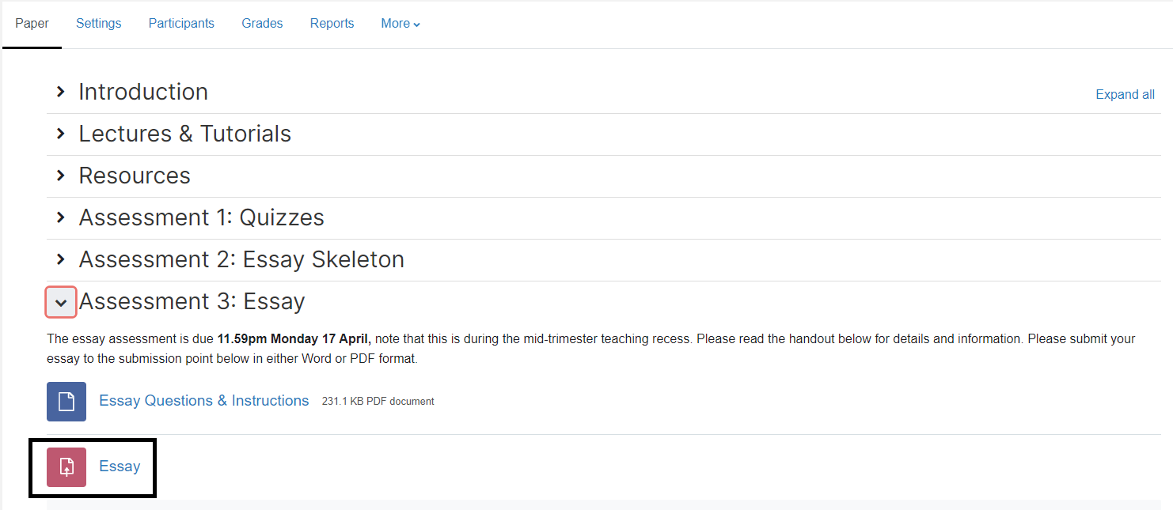The image size is (1173, 510).
Task: Switch to the Settings tab
Action: (99, 24)
